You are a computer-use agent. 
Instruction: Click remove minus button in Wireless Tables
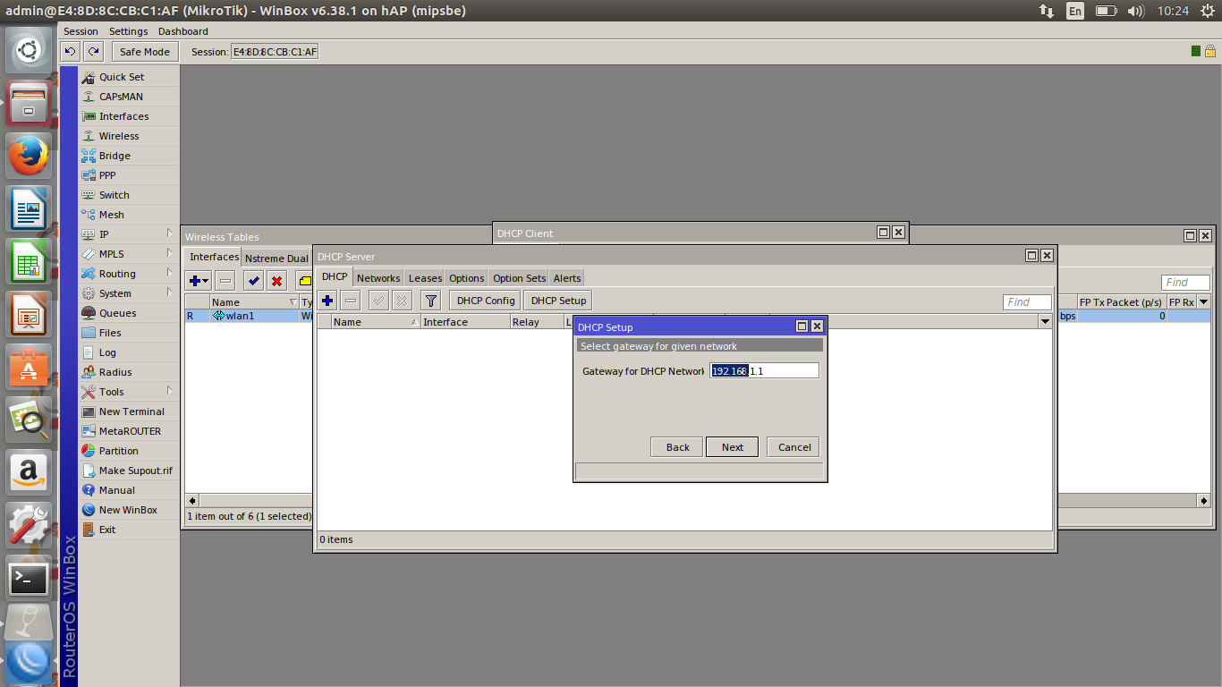coord(225,281)
